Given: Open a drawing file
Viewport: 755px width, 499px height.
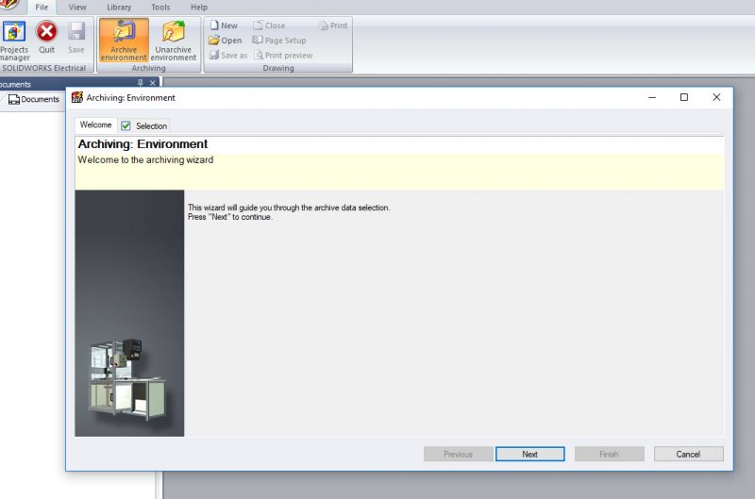Looking at the screenshot, I should (225, 41).
